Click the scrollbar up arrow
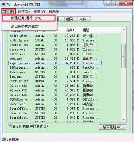Screen dimensions: 134x142 (x=124, y=29)
